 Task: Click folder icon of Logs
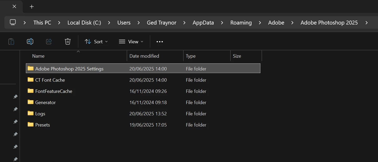31,113
